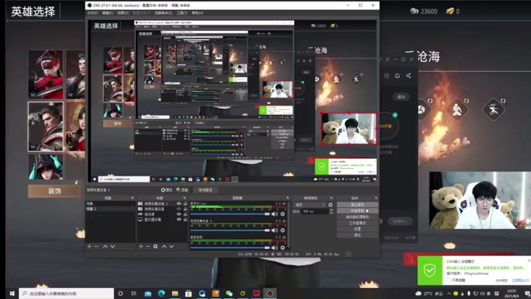
Task: Open 视频采集设备 2 mixer channel gear
Action: point(283,231)
